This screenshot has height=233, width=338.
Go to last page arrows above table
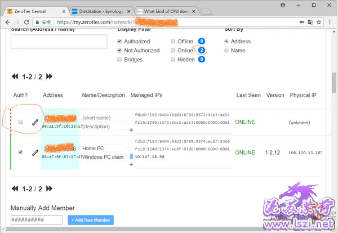pyautogui.click(x=49, y=76)
